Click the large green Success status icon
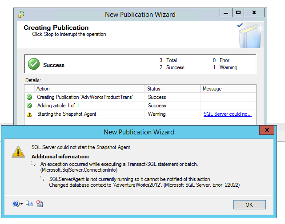The height and width of the screenshot is (224, 285). 34,64
